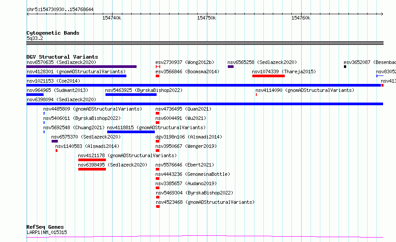Click the purple nsv6565258 variant block
The image size is (396, 242).
click(230, 67)
